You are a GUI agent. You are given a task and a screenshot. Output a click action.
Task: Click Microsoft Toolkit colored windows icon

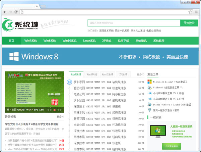[149, 82]
